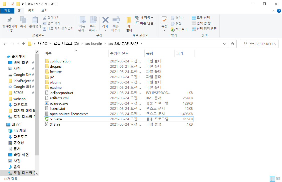Image resolution: width=282 pixels, height=182 pixels.
Task: Click 경로 복사 (Copy path)
Action: click(x=52, y=23)
